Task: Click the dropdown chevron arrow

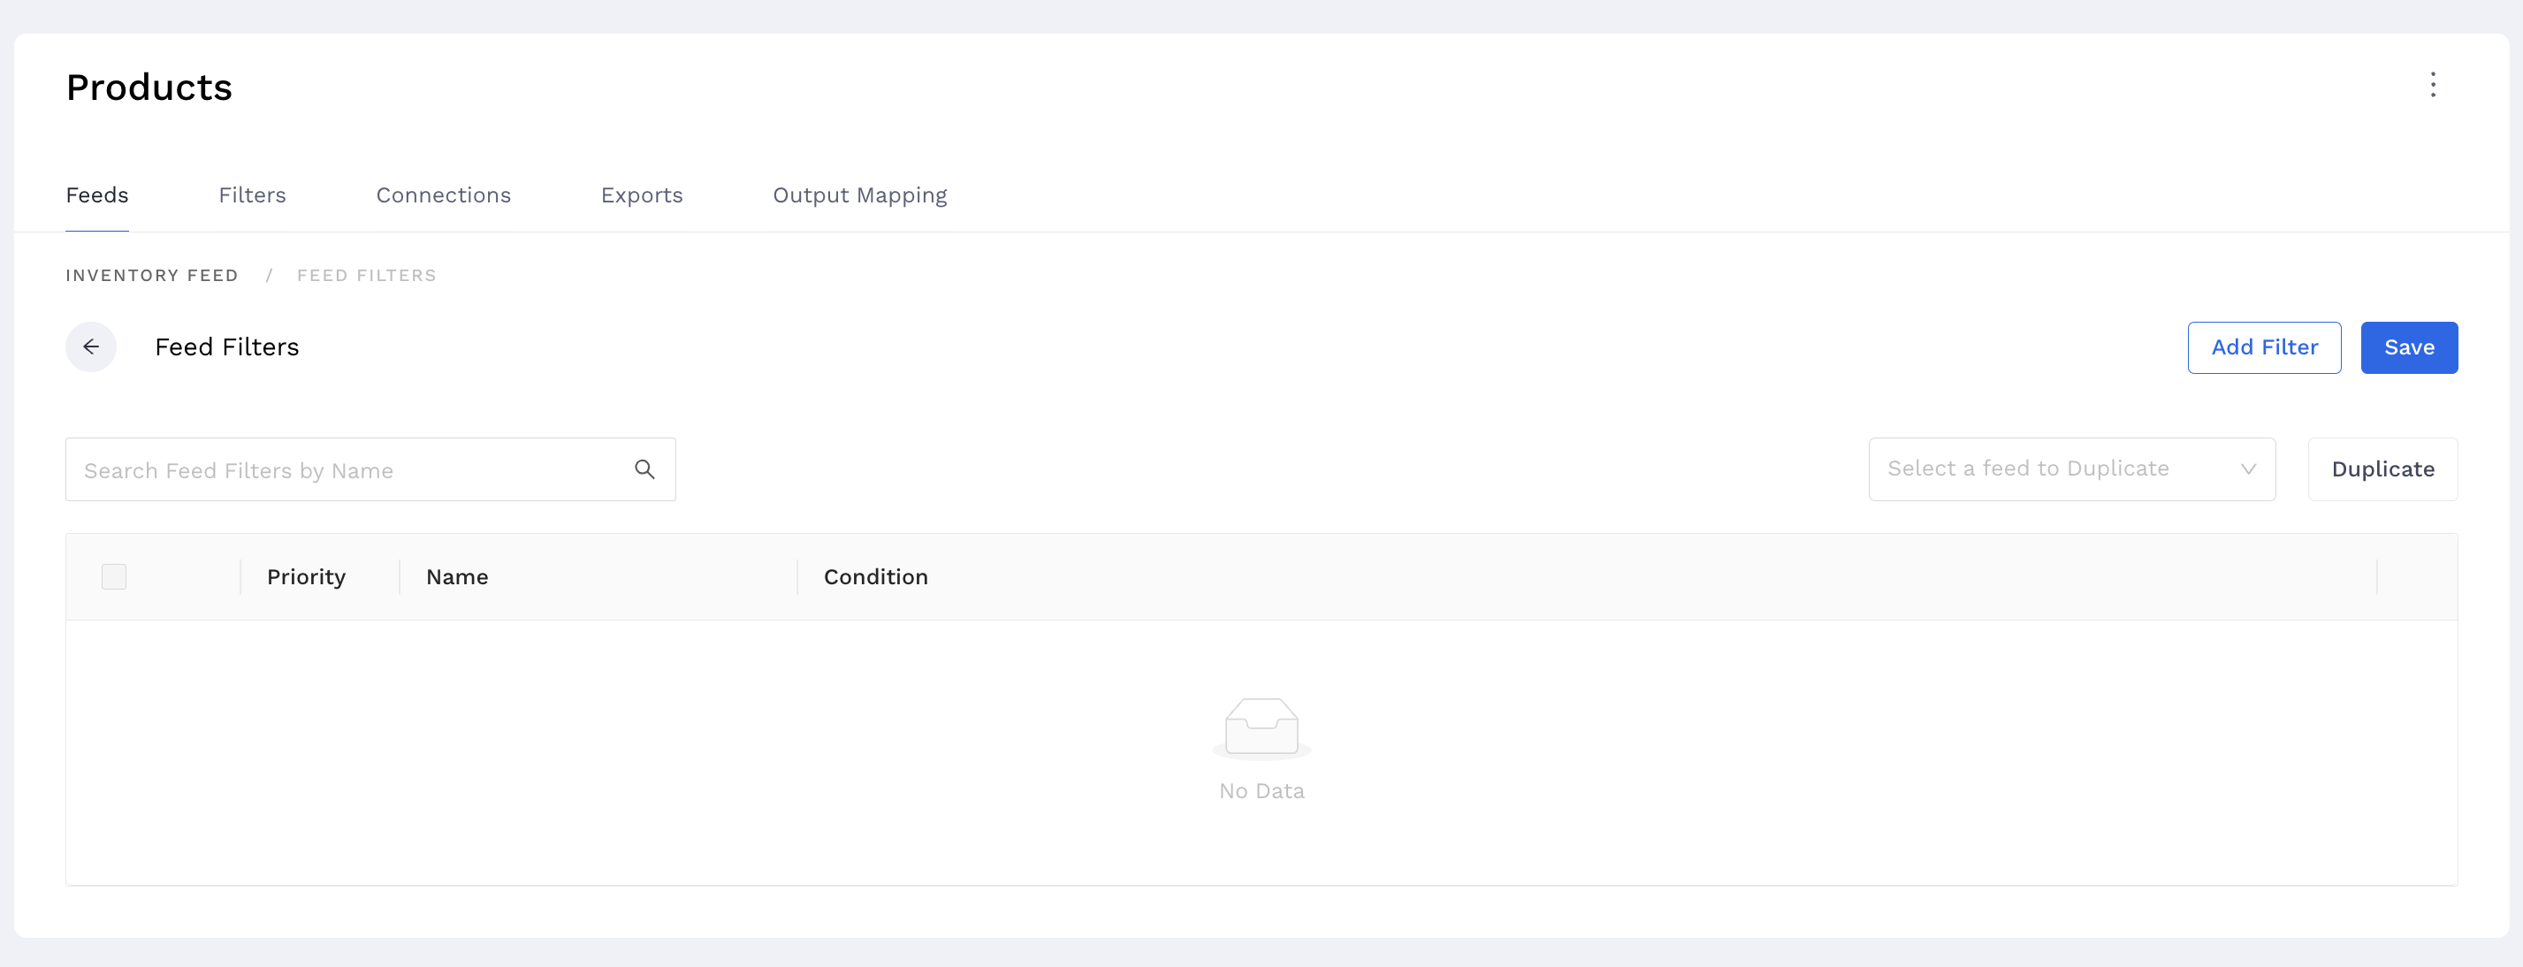Action: pyautogui.click(x=2248, y=469)
